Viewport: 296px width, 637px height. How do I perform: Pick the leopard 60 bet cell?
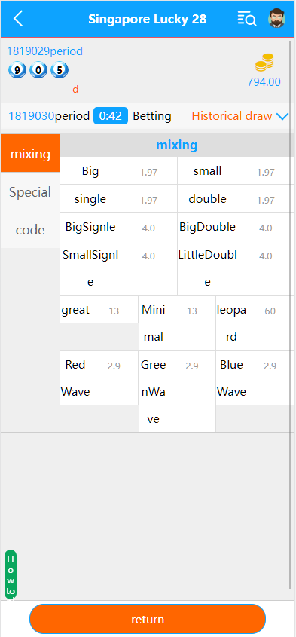pyautogui.click(x=253, y=323)
